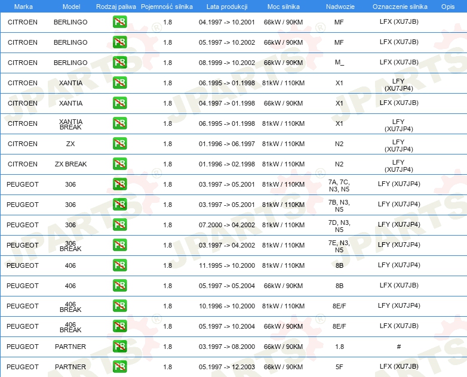
Task: Click date range 10.1996 -> 10.2000
Action: (227, 306)
